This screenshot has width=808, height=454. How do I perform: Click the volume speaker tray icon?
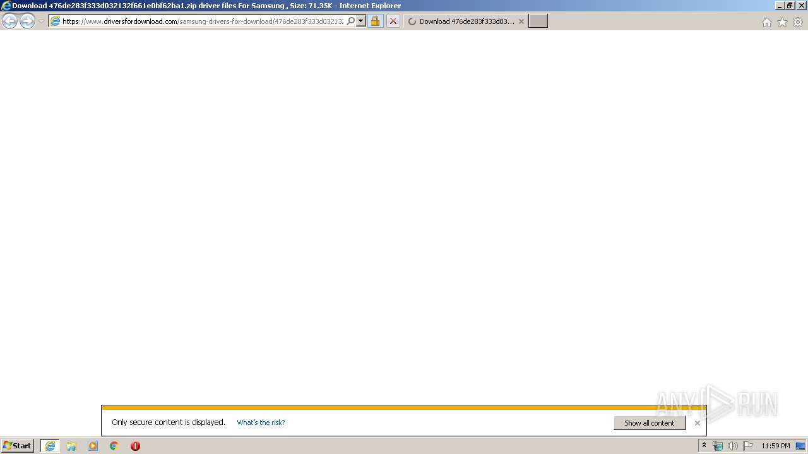(x=732, y=446)
